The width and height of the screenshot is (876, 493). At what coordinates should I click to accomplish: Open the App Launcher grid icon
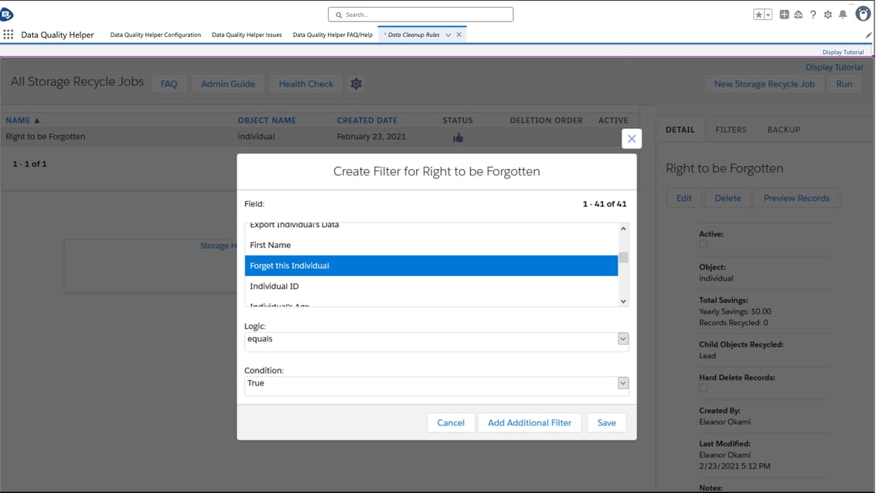[9, 35]
